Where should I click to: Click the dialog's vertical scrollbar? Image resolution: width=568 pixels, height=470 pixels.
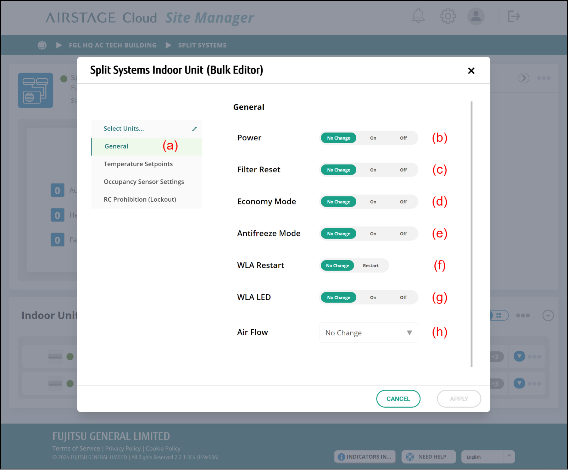(x=471, y=234)
